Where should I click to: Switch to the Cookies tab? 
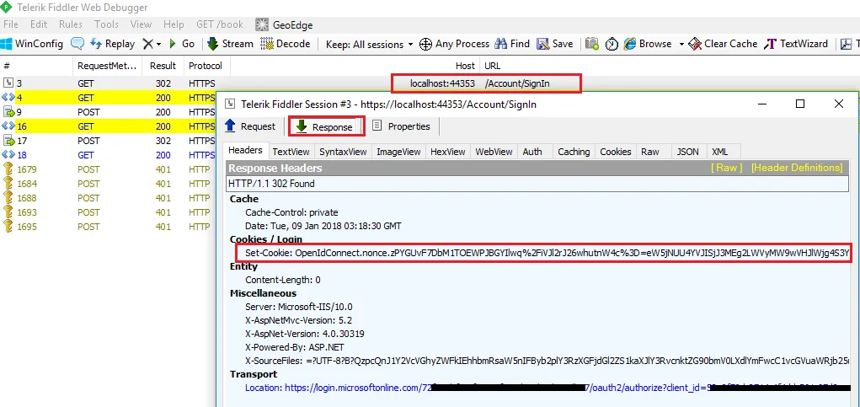[616, 152]
